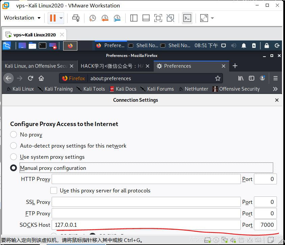Click the SOCKS Host field with 127.0.0.1
Viewport: 285px width, 245px height.
click(x=146, y=225)
